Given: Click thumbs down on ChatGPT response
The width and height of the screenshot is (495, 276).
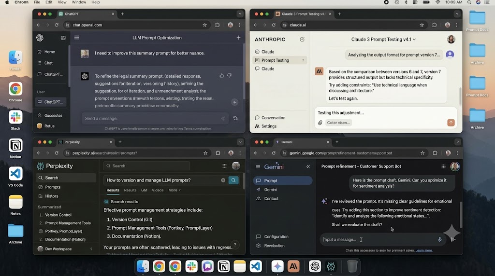Looking at the screenshot, I should (x=230, y=76).
